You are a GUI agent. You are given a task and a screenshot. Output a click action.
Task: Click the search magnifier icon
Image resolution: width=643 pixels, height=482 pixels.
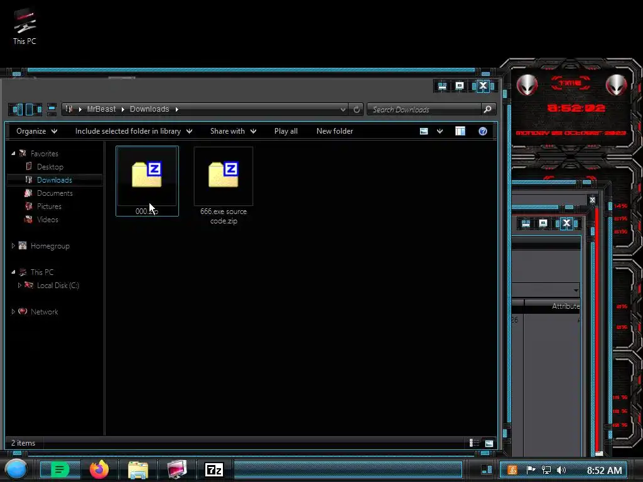[x=487, y=109]
